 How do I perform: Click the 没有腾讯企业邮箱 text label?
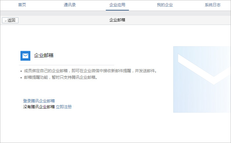pyautogui.click(x=39, y=107)
